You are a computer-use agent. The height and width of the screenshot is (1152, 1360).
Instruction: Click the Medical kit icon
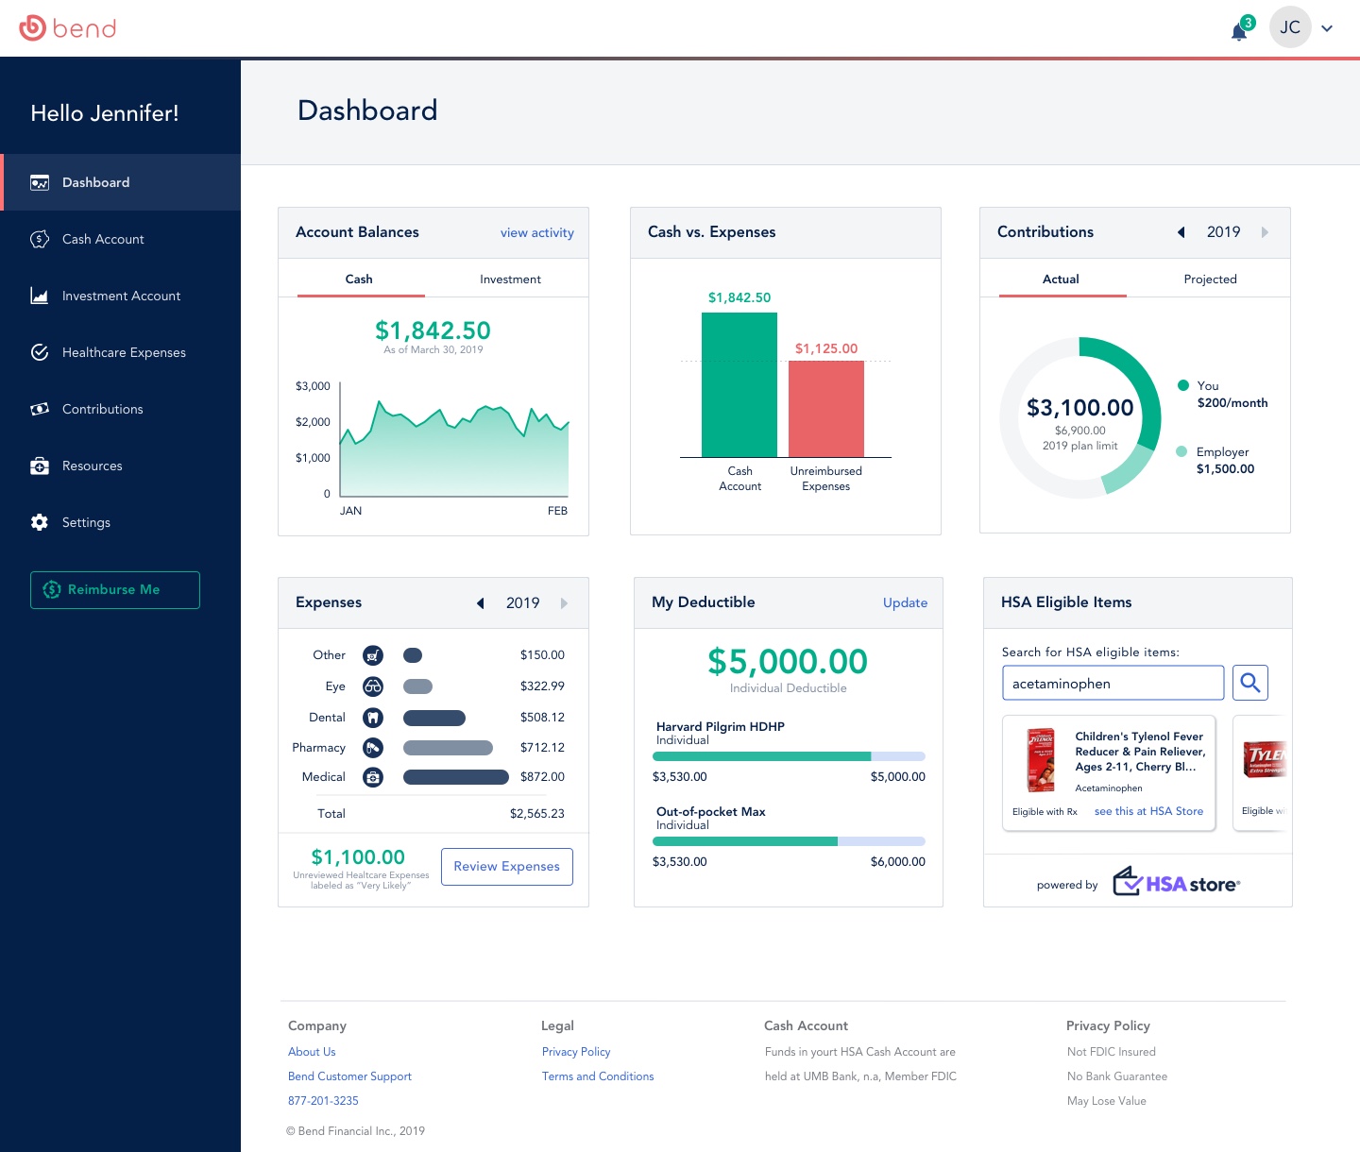pyautogui.click(x=373, y=777)
